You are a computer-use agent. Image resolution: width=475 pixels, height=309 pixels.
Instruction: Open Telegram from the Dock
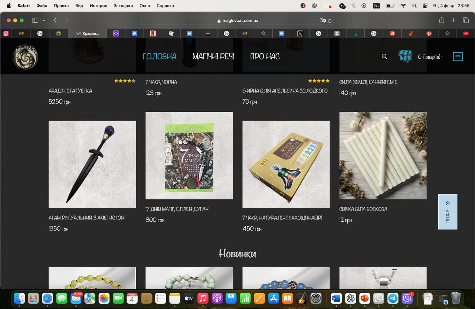[393, 298]
